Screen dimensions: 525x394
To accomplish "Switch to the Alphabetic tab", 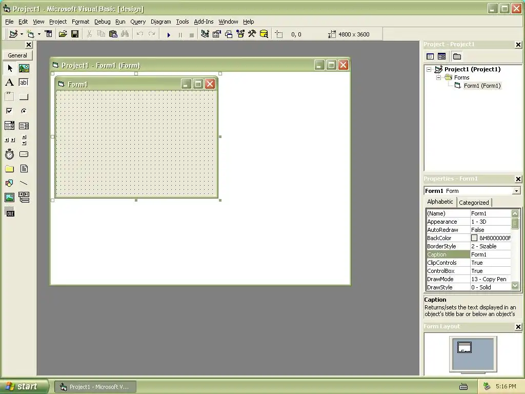I will click(x=440, y=202).
